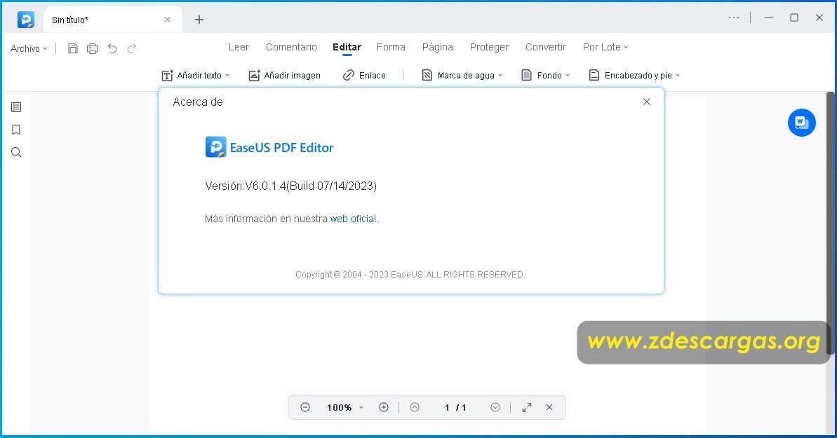Close the bottom page navigation bar
Image resolution: width=837 pixels, height=438 pixels.
549,407
